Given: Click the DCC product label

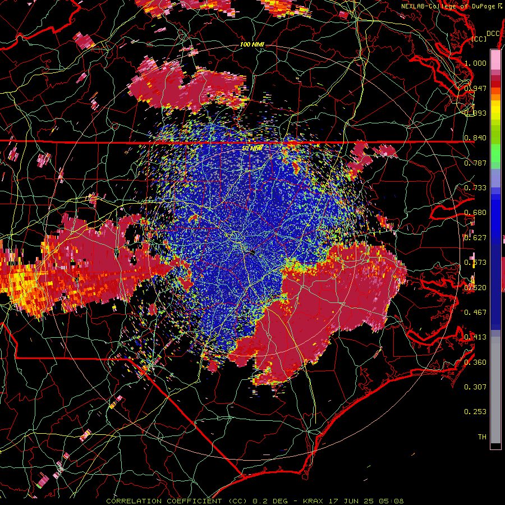Looking at the screenshot, I should 493,34.
